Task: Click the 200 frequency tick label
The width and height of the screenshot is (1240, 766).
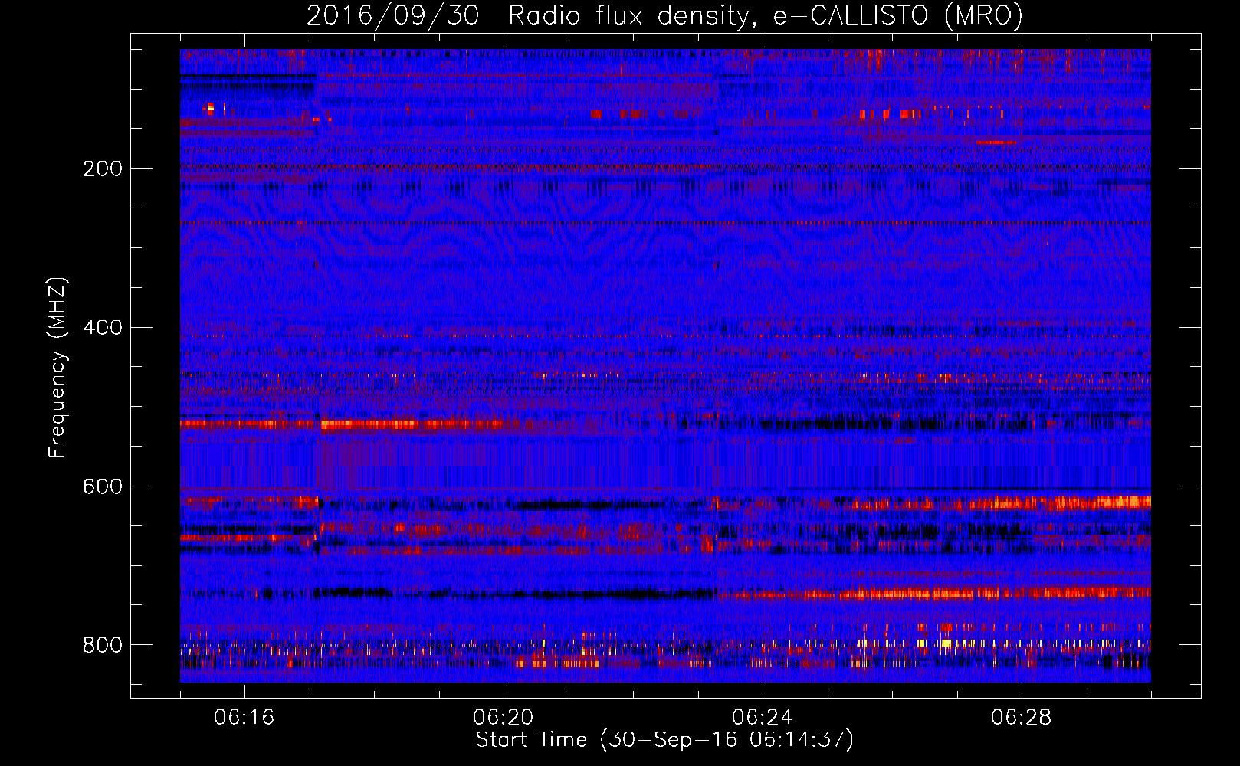Action: pyautogui.click(x=103, y=169)
